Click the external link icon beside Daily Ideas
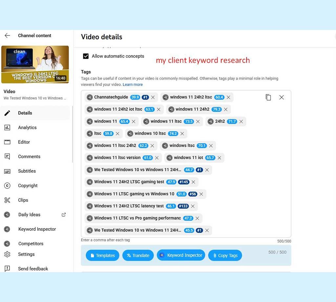Image resolution: width=336 pixels, height=302 pixels. pyautogui.click(x=64, y=215)
